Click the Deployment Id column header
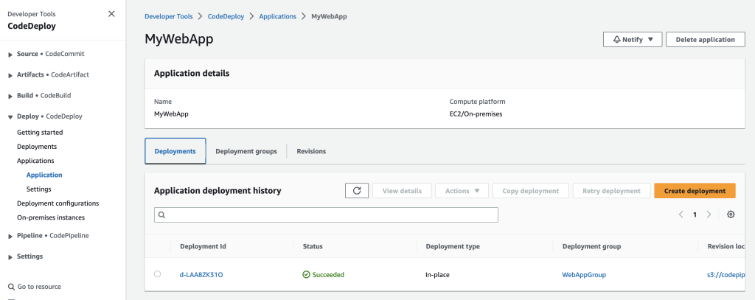Screen dimensions: 755x300 [203, 246]
